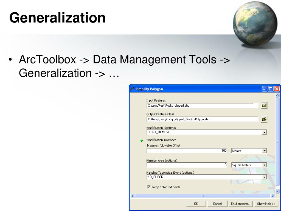
Task: Click the OK button
Action: click(196, 204)
